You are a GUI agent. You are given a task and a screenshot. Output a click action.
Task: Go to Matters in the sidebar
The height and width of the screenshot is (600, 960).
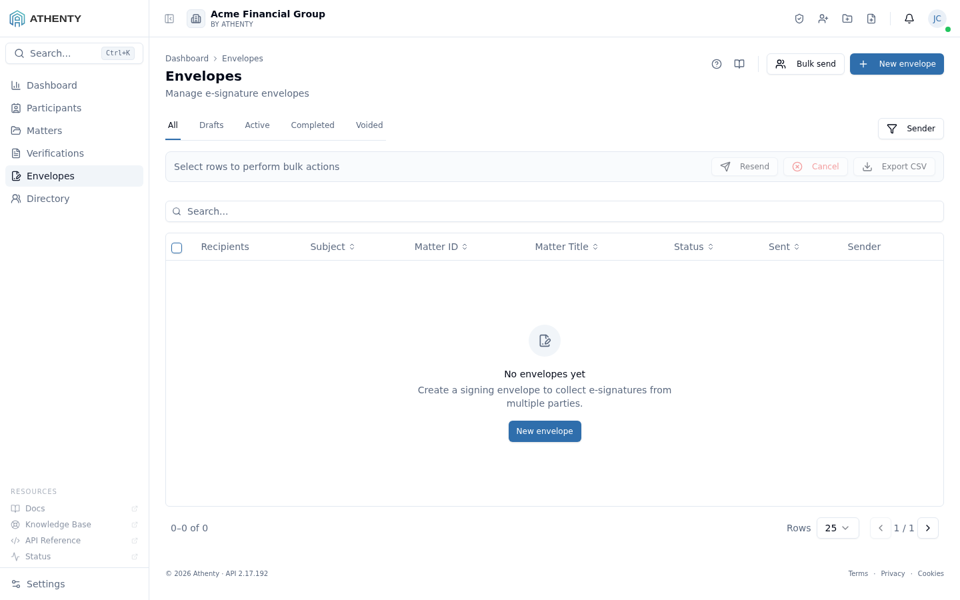coord(74,131)
